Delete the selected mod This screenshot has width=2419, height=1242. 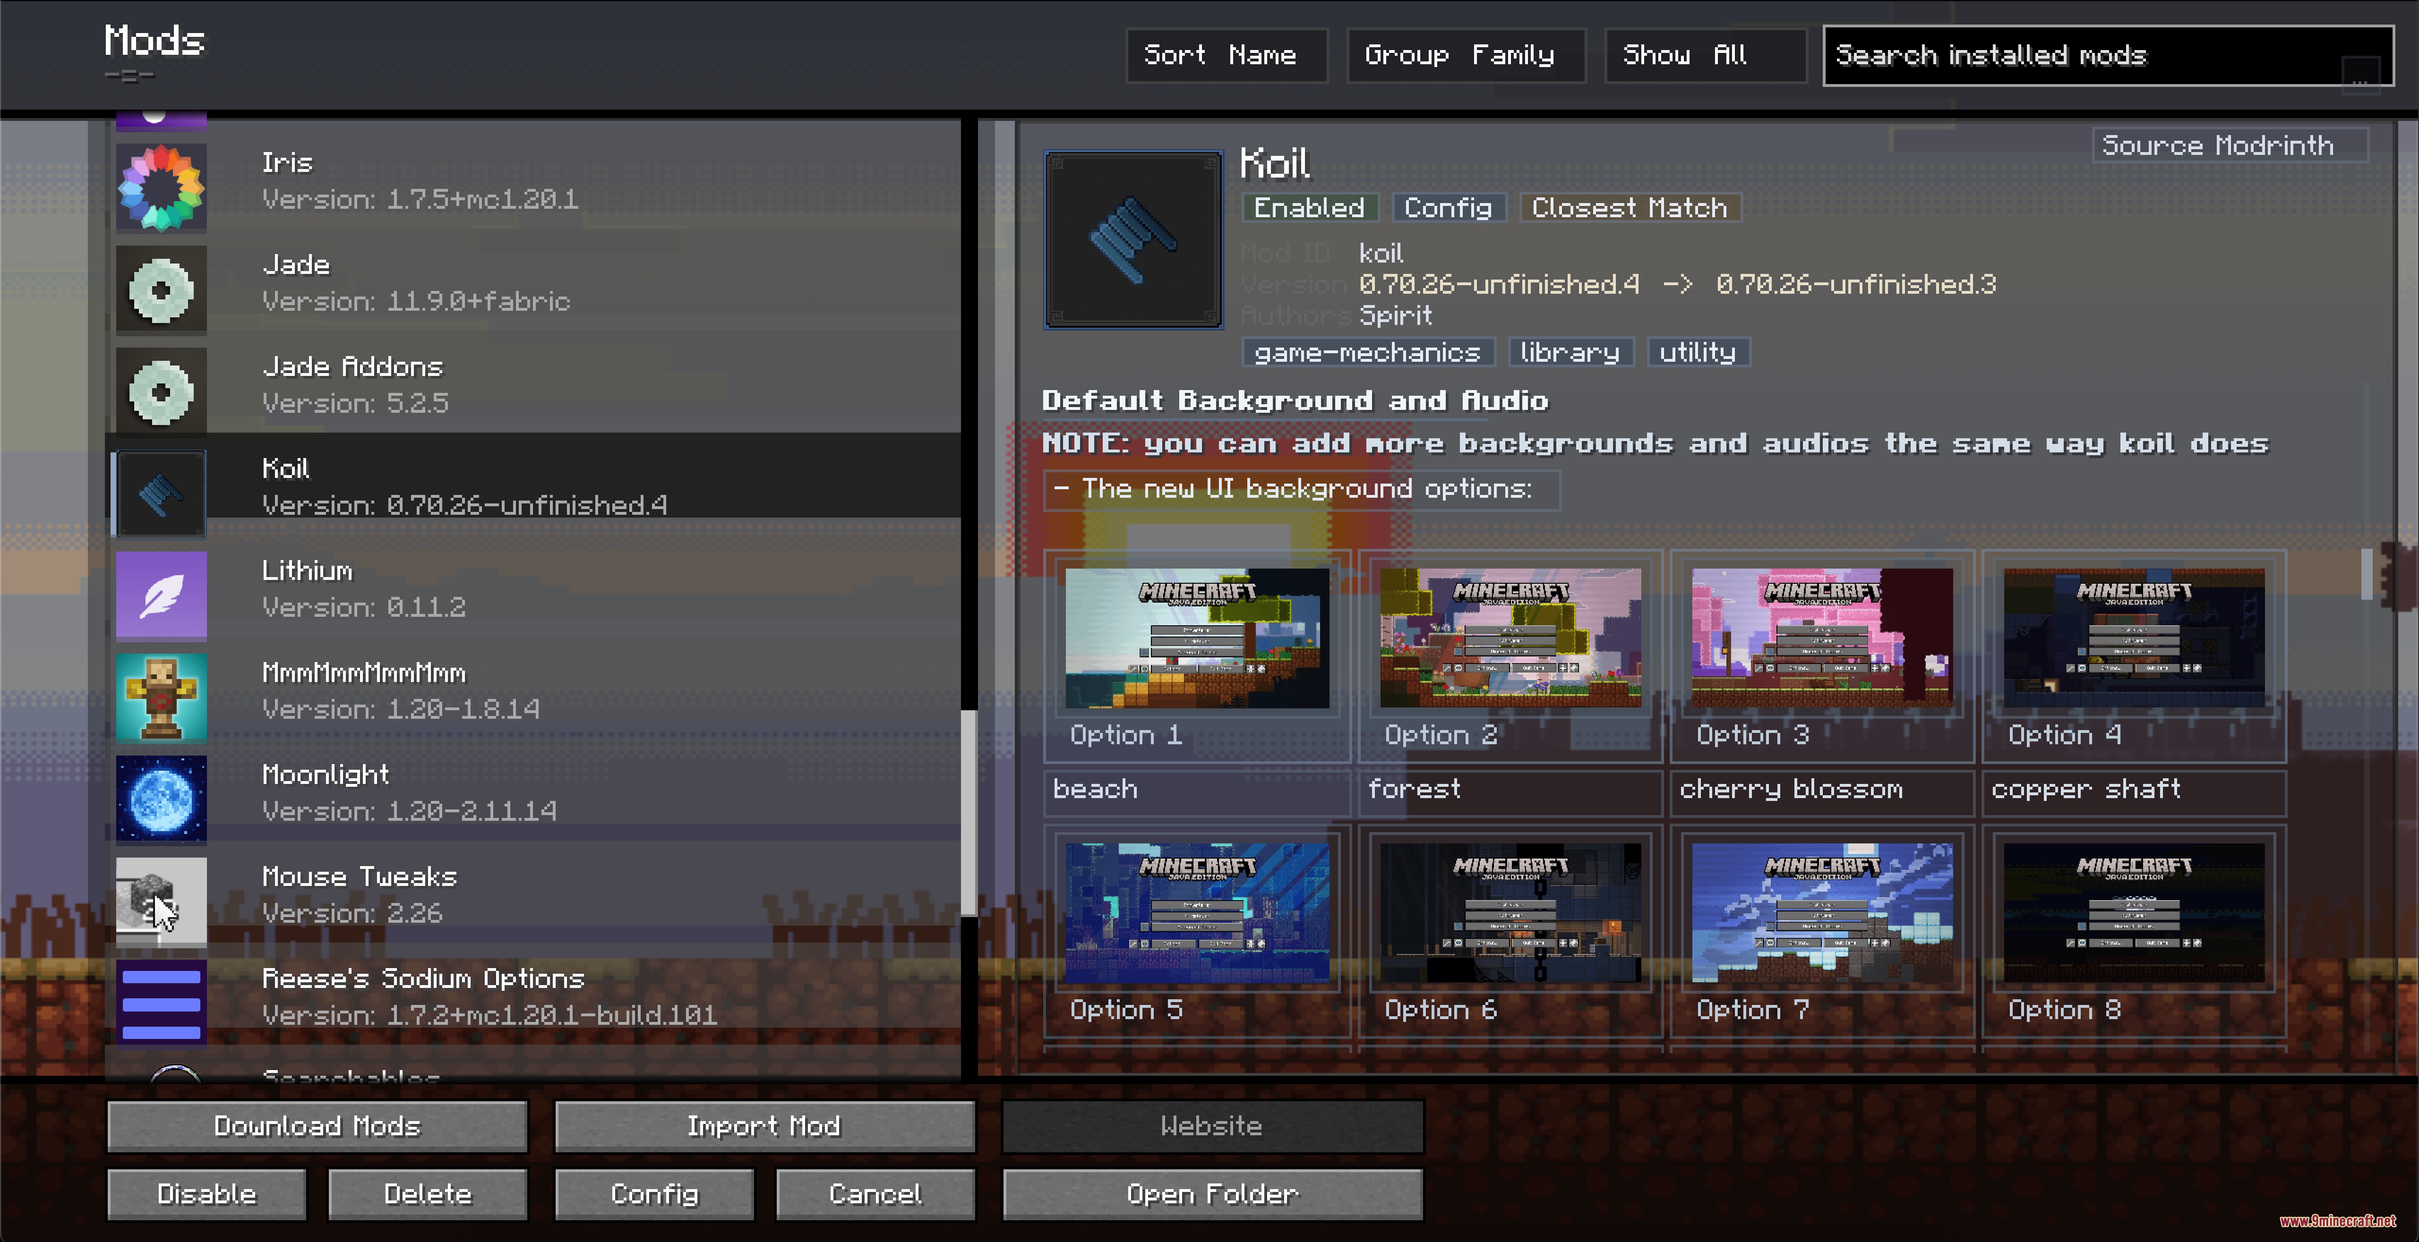pos(427,1194)
